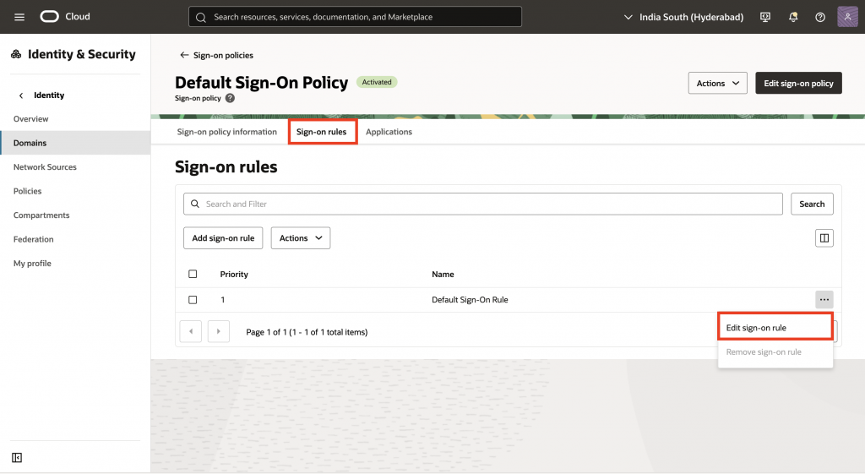This screenshot has height=474, width=865.
Task: Switch to Sign-on policy information tab
Action: click(x=226, y=132)
